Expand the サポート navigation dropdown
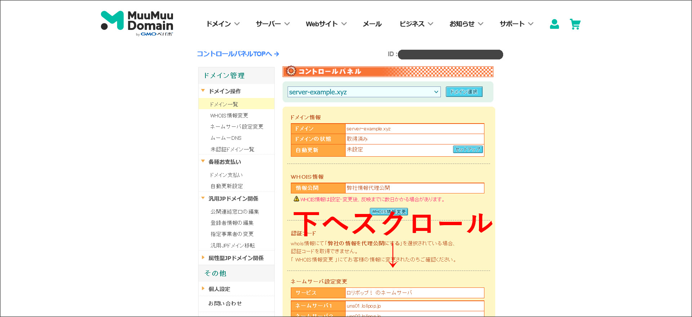The width and height of the screenshot is (692, 317). coord(516,24)
